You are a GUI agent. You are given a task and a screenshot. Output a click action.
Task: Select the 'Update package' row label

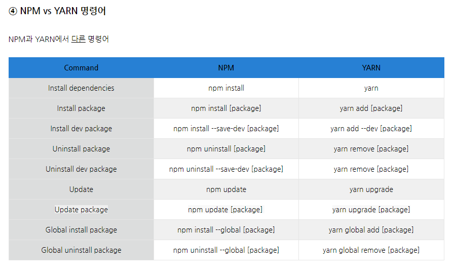tap(81, 210)
